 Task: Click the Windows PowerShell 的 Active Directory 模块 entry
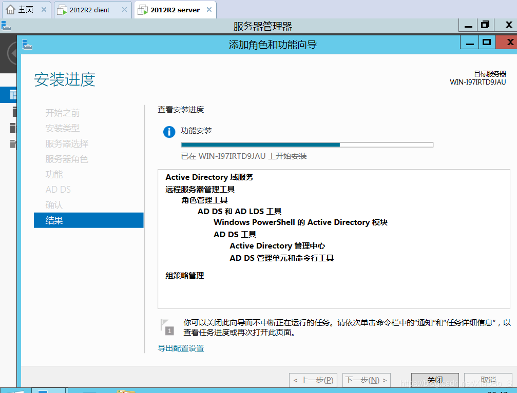pyautogui.click(x=300, y=222)
